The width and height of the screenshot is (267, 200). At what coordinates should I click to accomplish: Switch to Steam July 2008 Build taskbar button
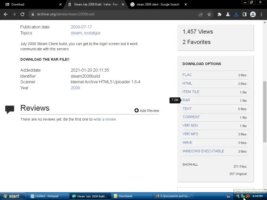[x=90, y=196]
